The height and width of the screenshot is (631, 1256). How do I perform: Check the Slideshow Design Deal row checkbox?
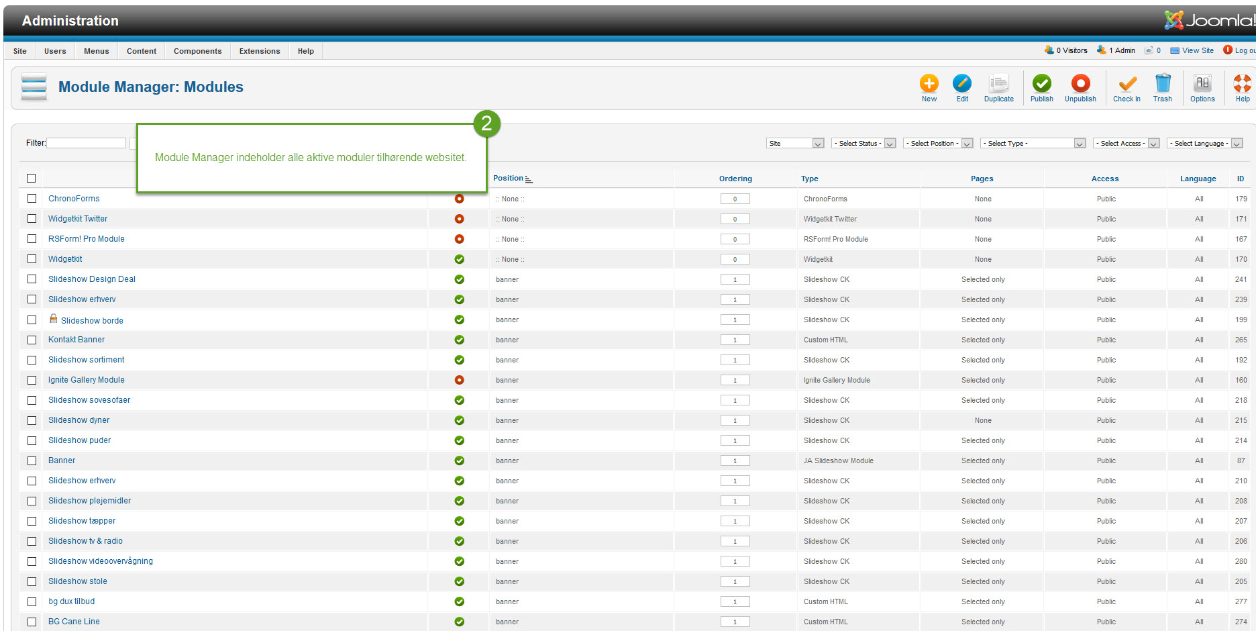pos(32,279)
